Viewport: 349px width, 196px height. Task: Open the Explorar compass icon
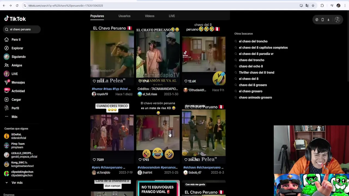click(7, 48)
